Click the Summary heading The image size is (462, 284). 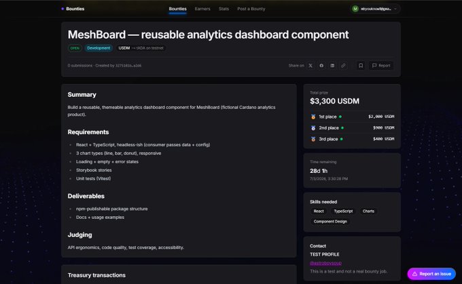pos(82,95)
